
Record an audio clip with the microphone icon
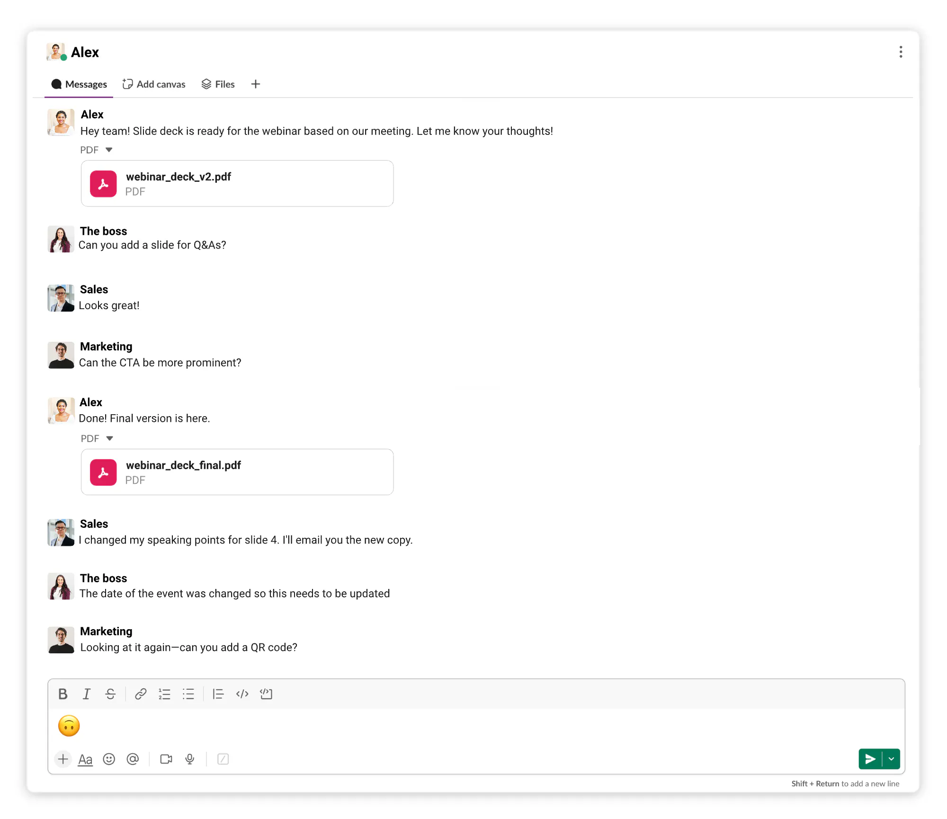tap(190, 759)
